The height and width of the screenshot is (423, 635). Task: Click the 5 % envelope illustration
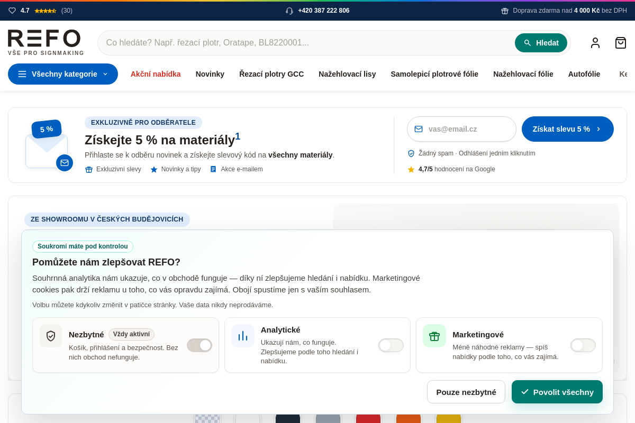point(49,145)
